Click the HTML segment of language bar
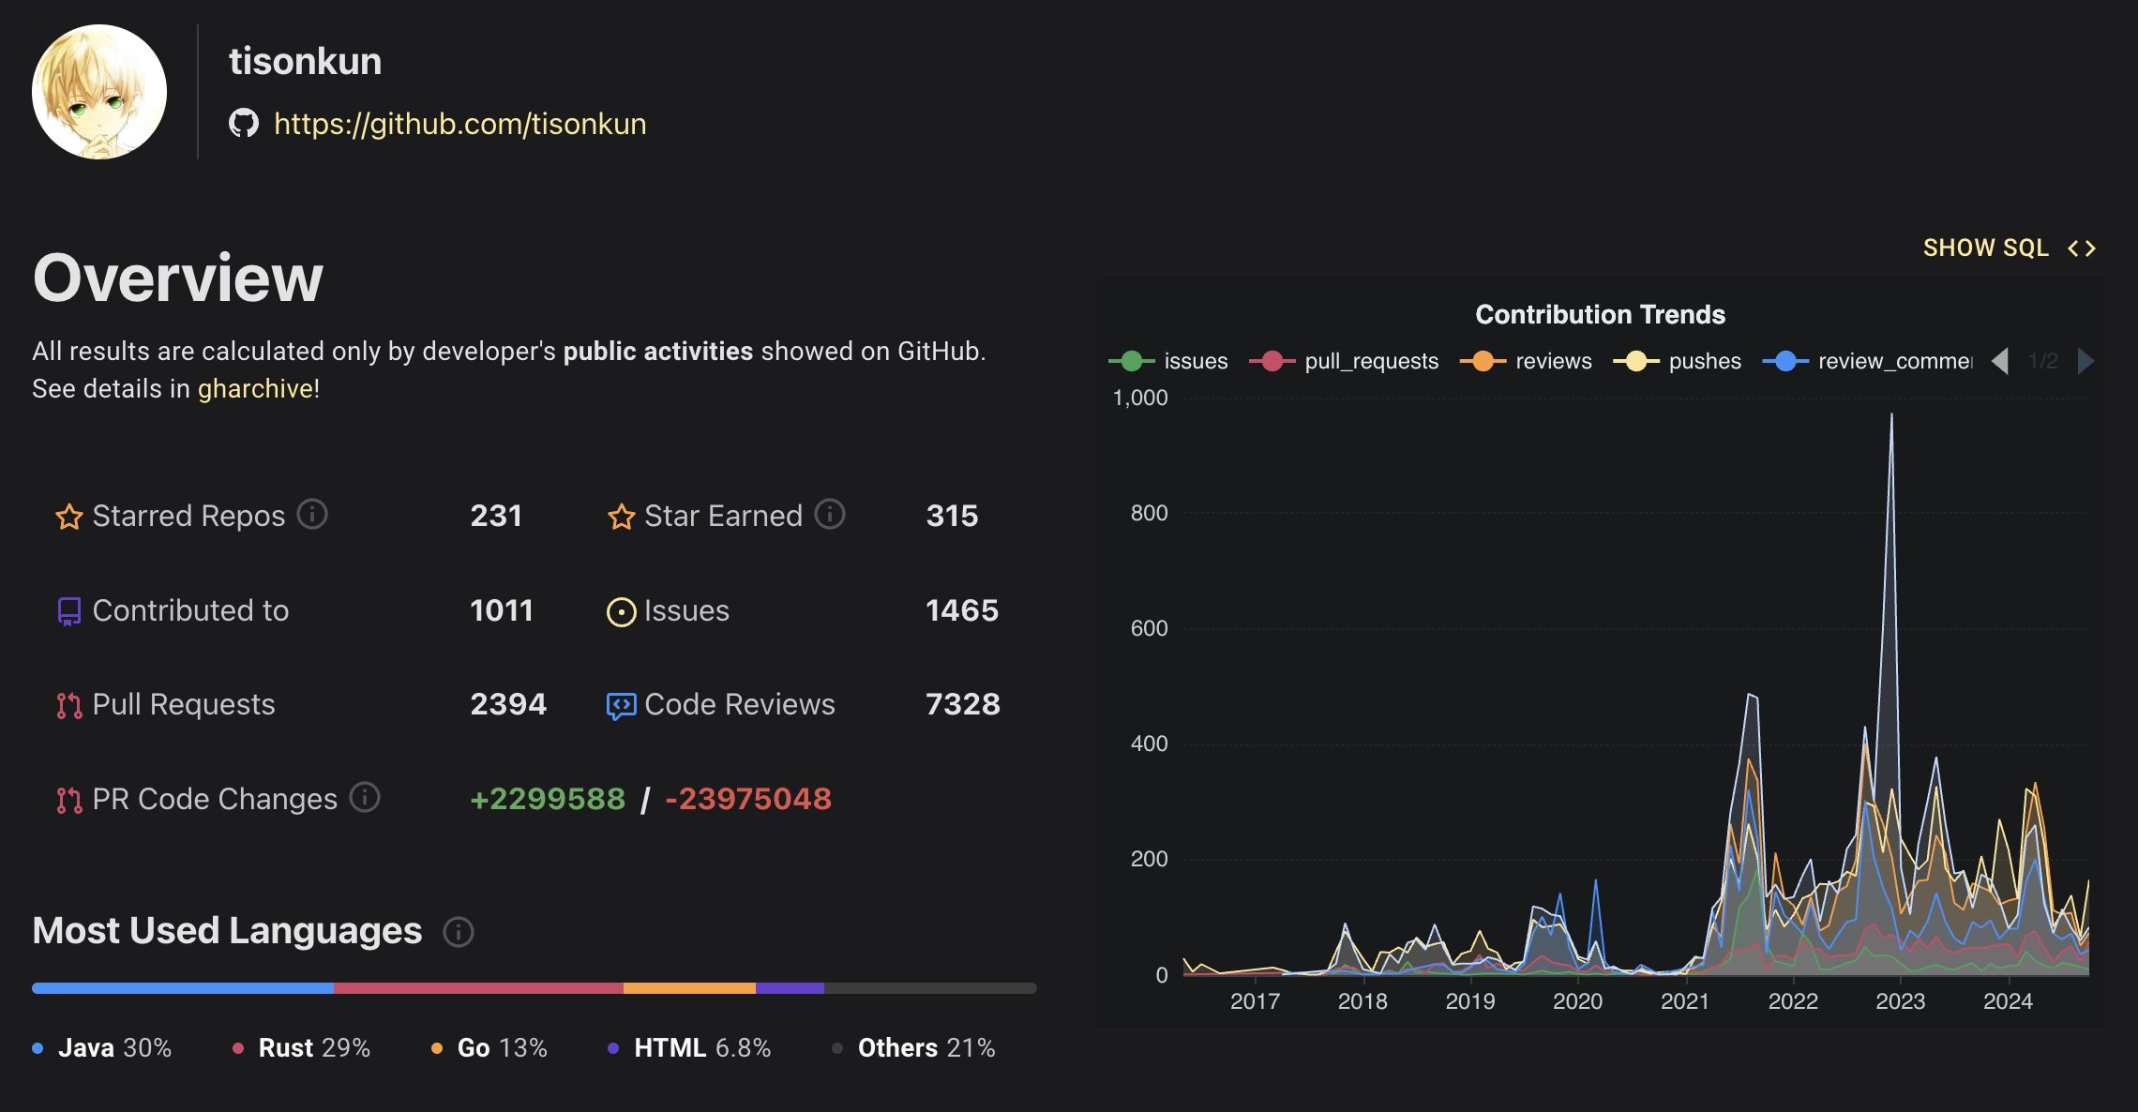2138x1112 pixels. 790,988
